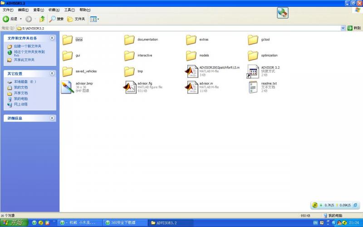
Task: Open the Back button history dropdown arrow
Action: 21,19
